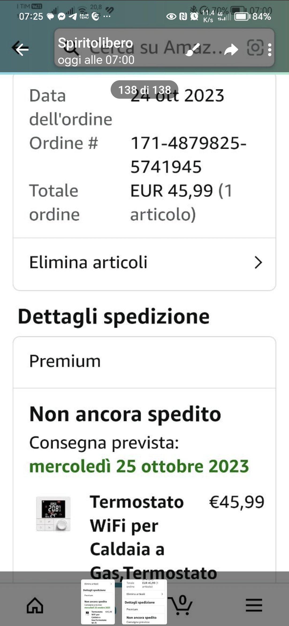
Task: Select the second thumbnail in bottom strip
Action: (144, 602)
